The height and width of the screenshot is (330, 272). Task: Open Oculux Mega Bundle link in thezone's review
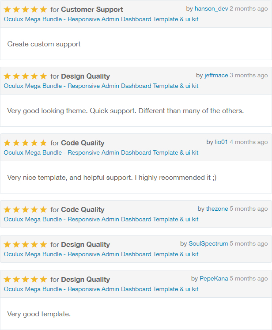pyautogui.click(x=101, y=220)
